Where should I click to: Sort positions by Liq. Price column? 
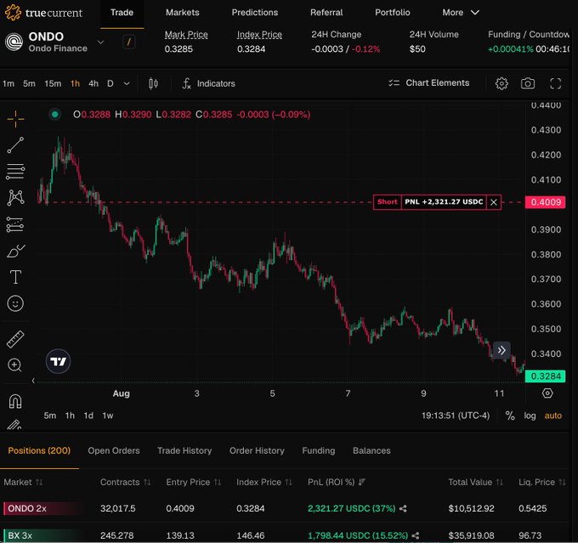[542, 482]
